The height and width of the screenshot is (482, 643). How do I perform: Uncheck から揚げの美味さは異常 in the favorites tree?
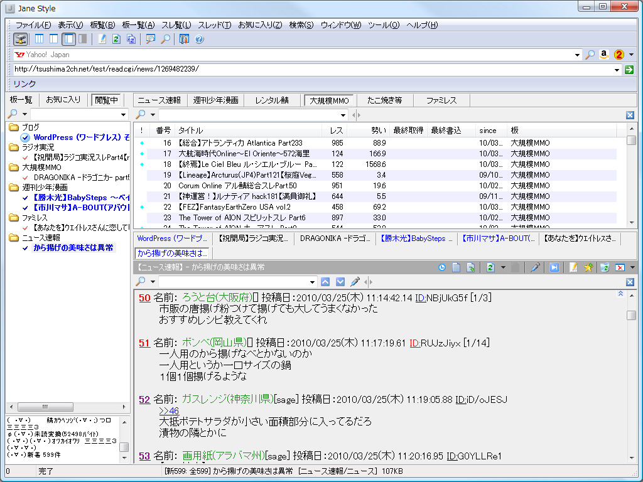pos(24,248)
